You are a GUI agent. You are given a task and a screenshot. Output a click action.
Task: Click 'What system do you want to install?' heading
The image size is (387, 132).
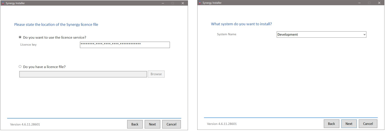[x=241, y=24]
